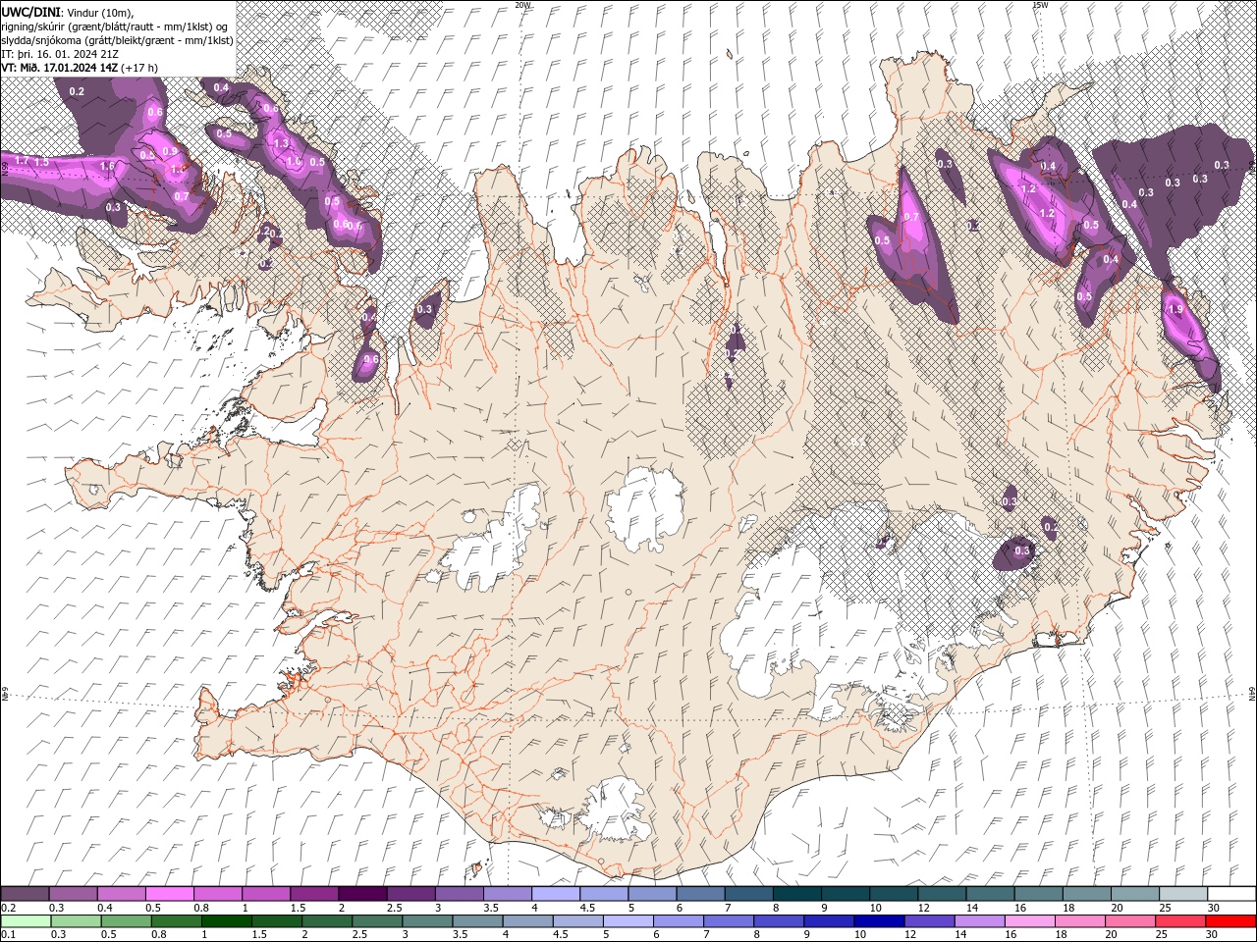Click the UWC/DINI title text
Image resolution: width=1257 pixels, height=942 pixels.
tap(31, 12)
